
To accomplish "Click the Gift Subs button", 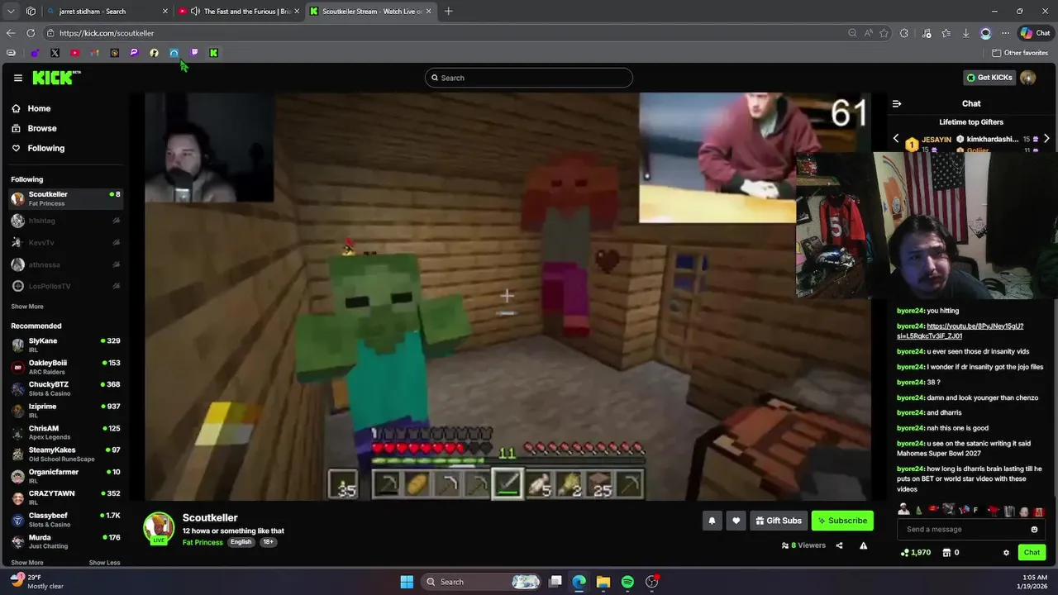I will click(x=779, y=521).
